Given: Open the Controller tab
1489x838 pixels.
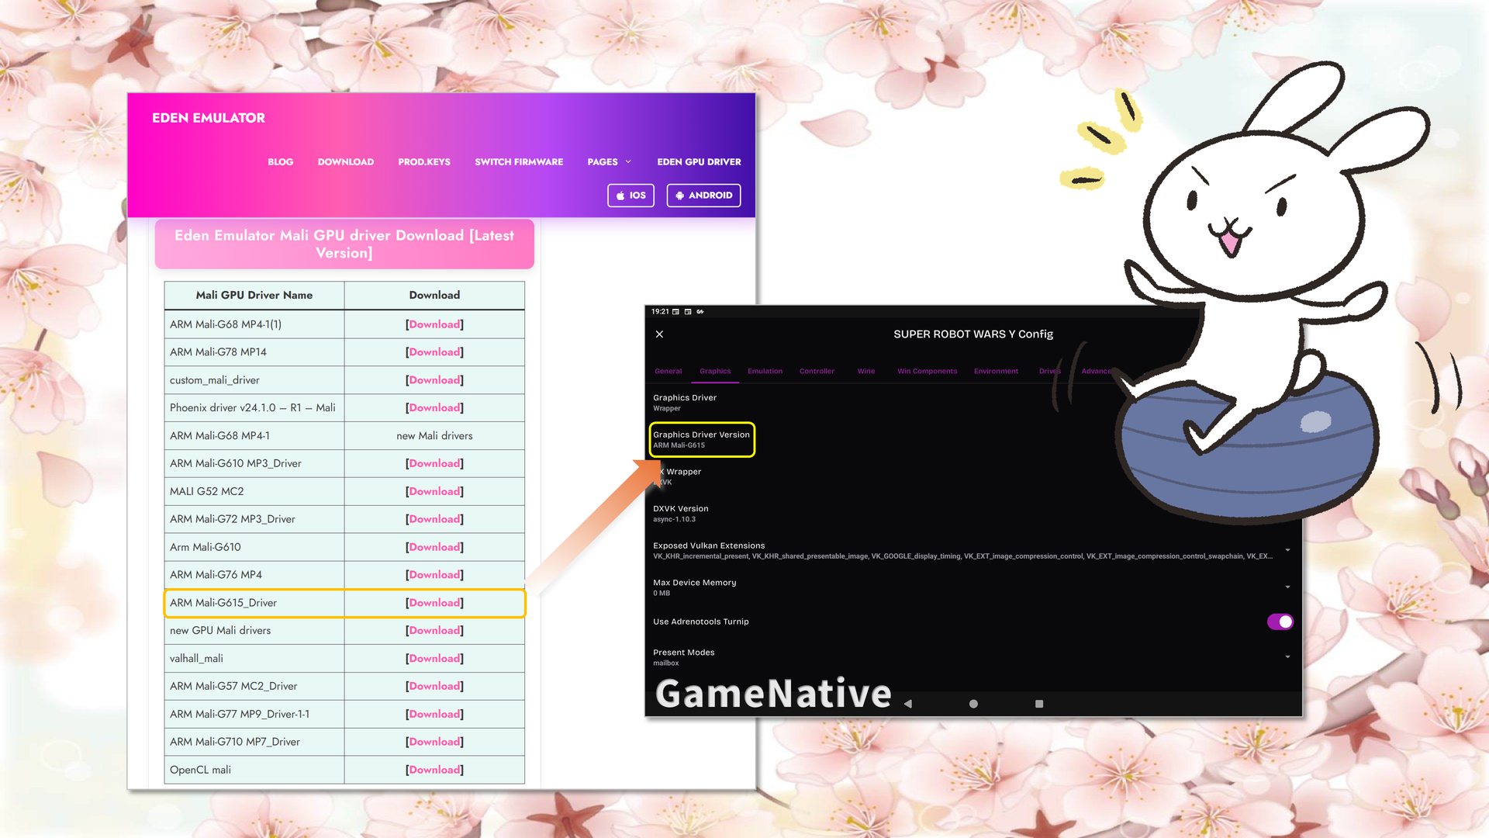Looking at the screenshot, I should [817, 371].
